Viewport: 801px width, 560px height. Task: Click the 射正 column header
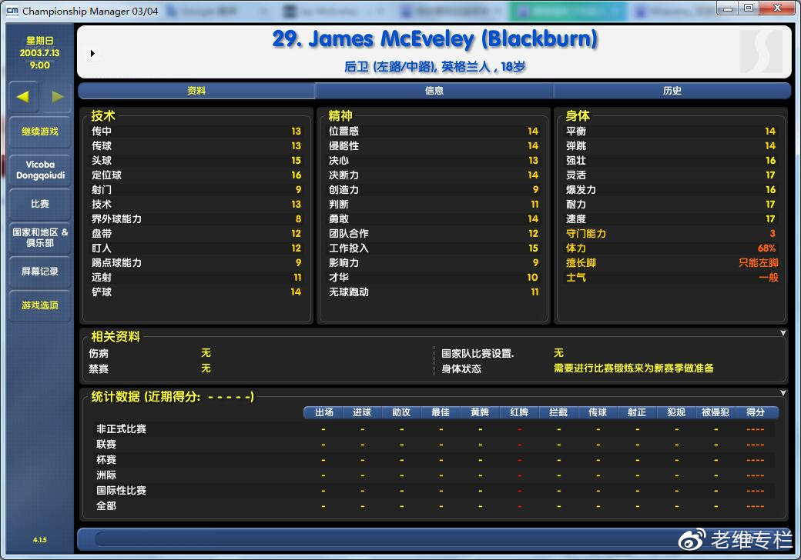[x=638, y=412]
